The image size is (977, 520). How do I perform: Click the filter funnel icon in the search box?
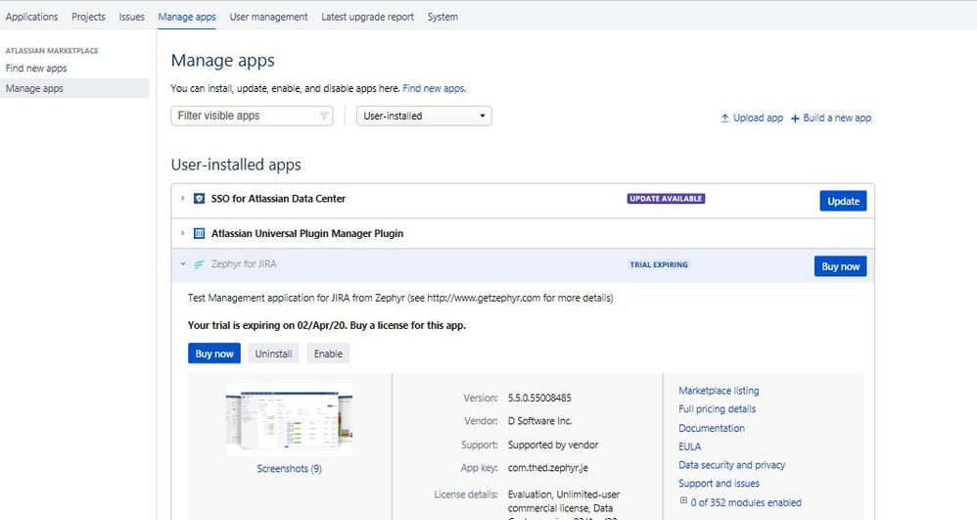click(324, 116)
